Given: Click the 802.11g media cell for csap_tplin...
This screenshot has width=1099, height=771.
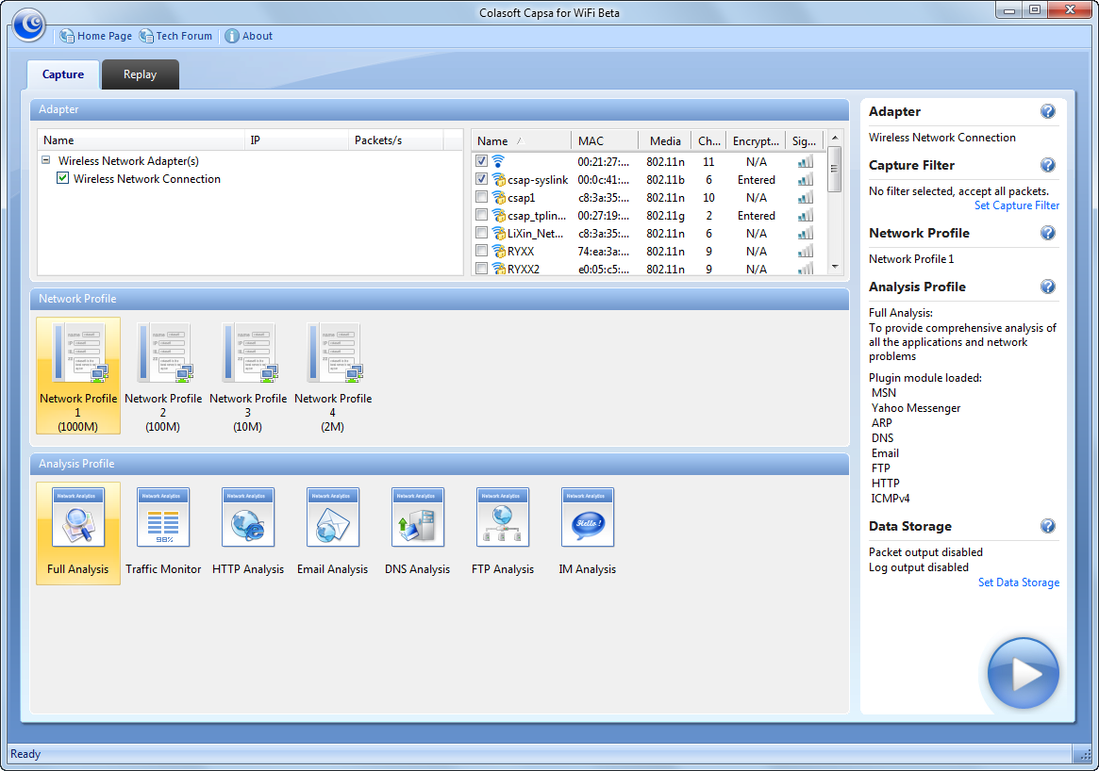Looking at the screenshot, I should (x=665, y=216).
